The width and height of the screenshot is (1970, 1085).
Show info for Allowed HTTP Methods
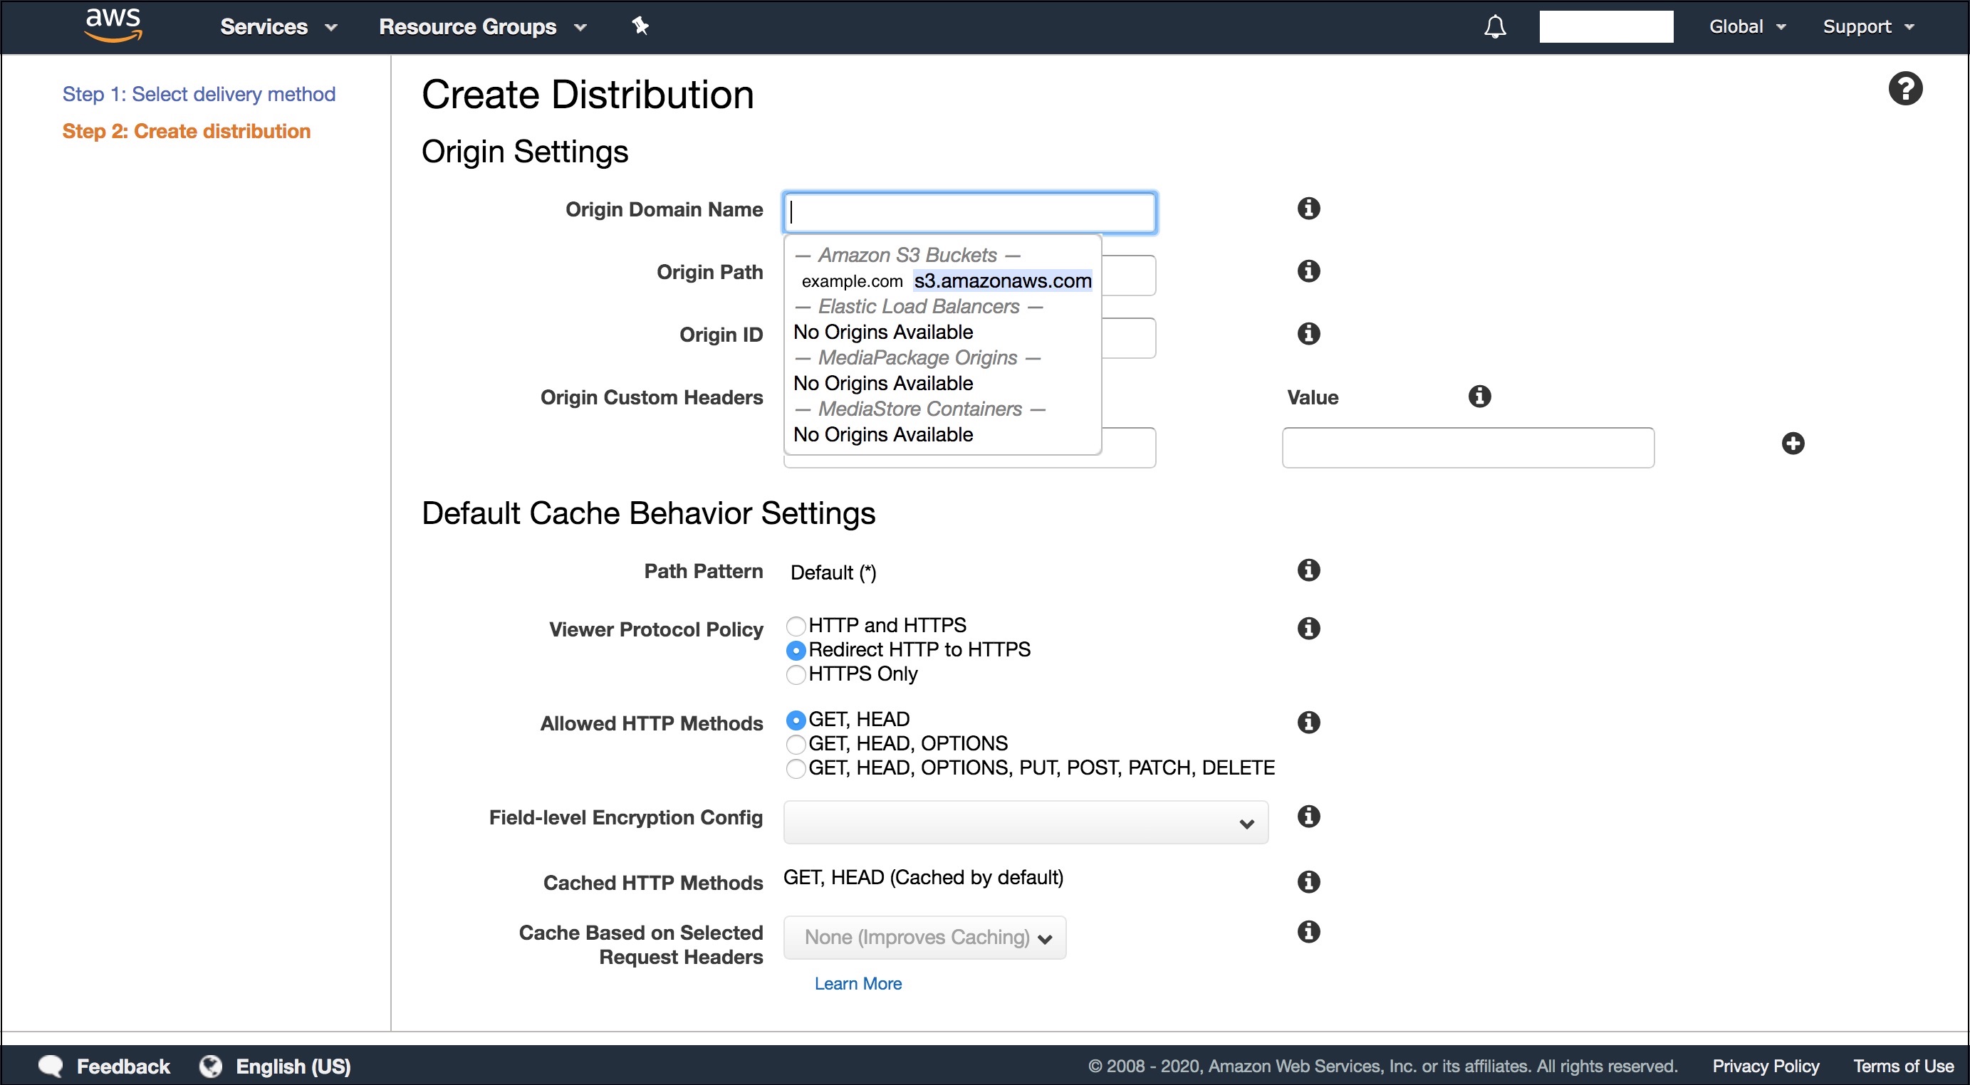1308,723
